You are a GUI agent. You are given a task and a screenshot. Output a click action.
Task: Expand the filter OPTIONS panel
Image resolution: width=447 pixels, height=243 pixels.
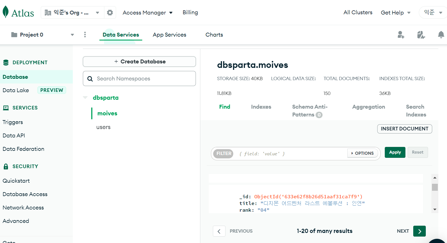click(x=363, y=153)
